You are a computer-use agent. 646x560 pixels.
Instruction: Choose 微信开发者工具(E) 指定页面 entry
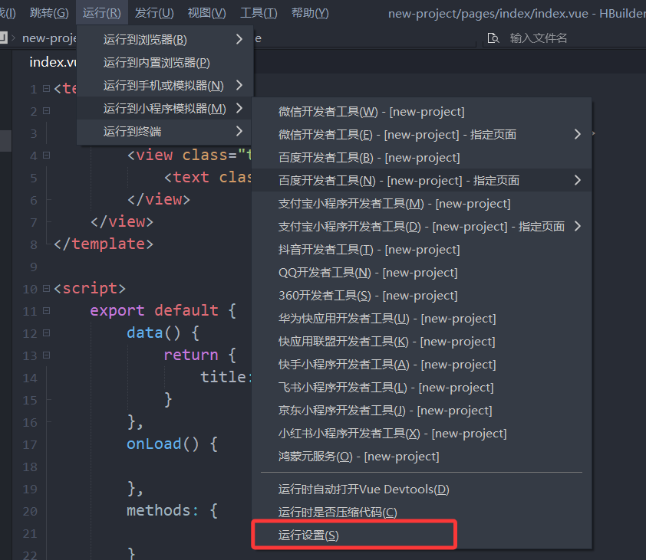422,135
